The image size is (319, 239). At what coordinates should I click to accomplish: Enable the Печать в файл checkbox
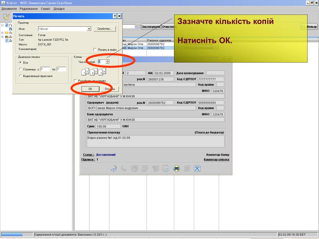[95, 49]
